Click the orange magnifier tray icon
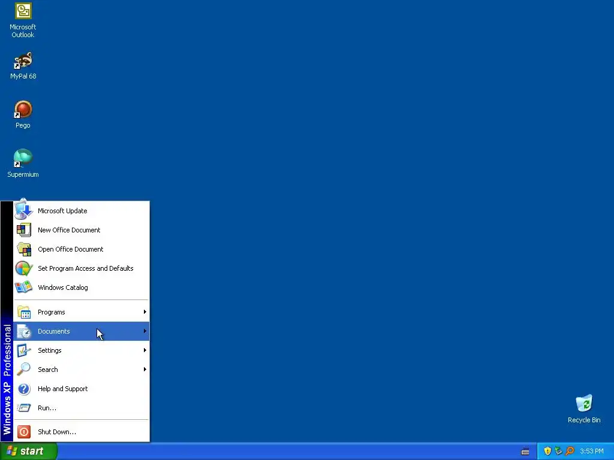The height and width of the screenshot is (460, 614). pos(570,451)
